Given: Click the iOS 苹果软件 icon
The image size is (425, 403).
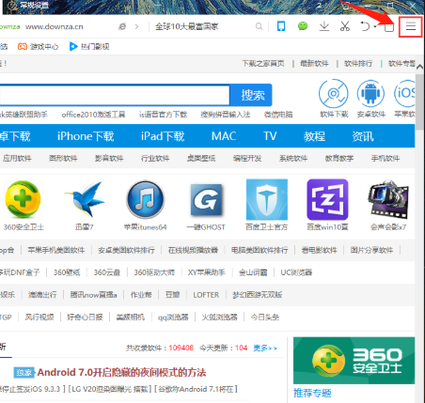Looking at the screenshot, I should click(404, 94).
